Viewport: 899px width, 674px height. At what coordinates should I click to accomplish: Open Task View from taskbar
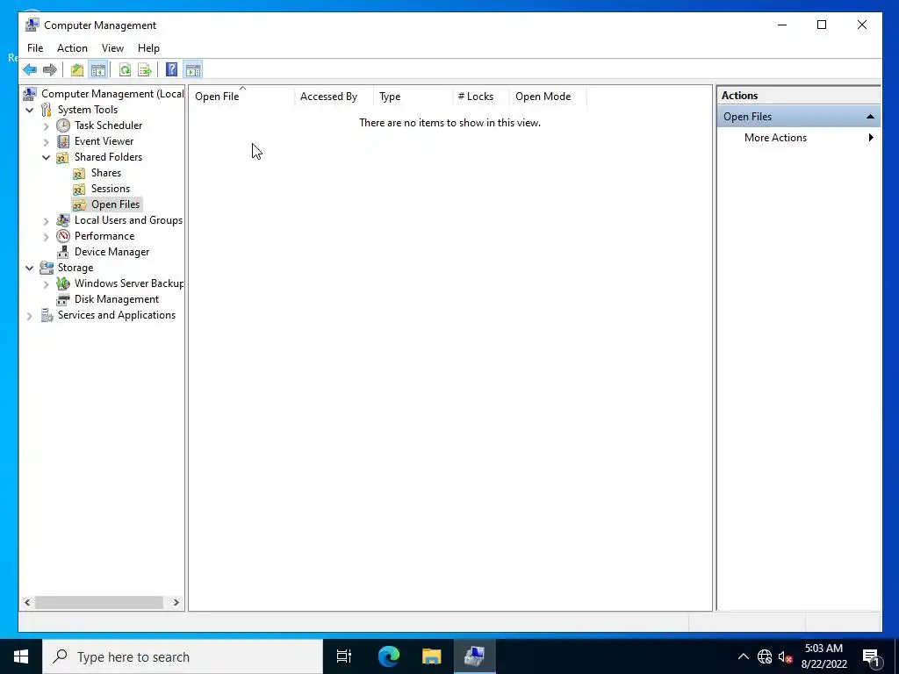[344, 656]
